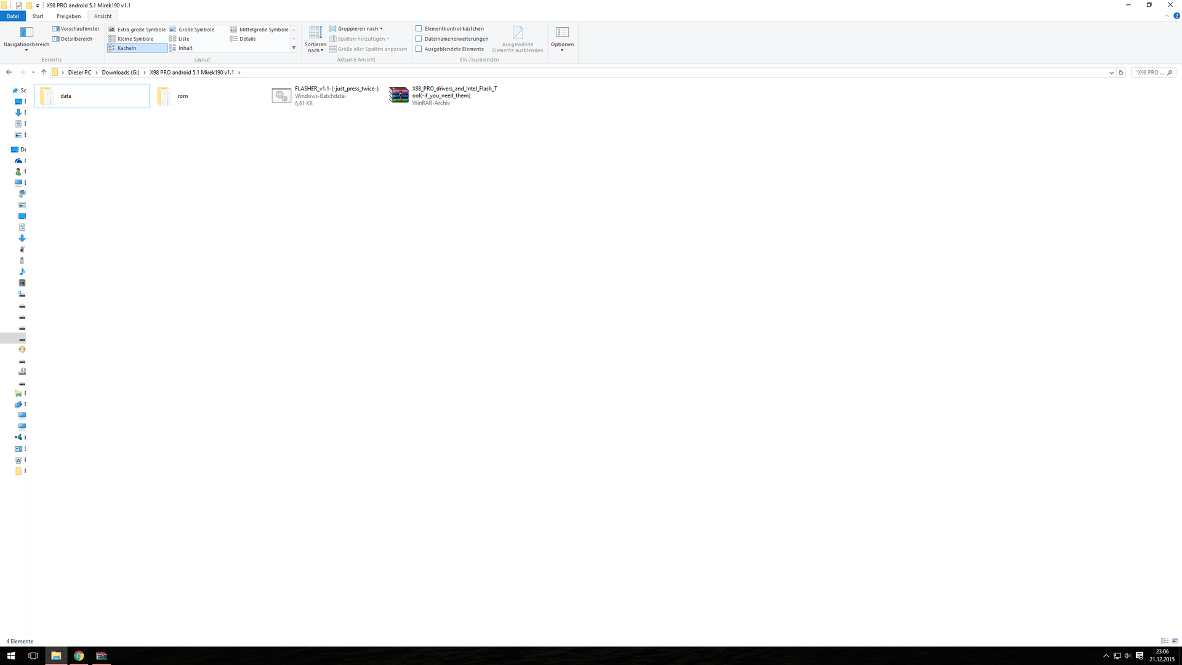Switch to the Freigeben ribbon tab
The image size is (1182, 665).
pyautogui.click(x=68, y=17)
